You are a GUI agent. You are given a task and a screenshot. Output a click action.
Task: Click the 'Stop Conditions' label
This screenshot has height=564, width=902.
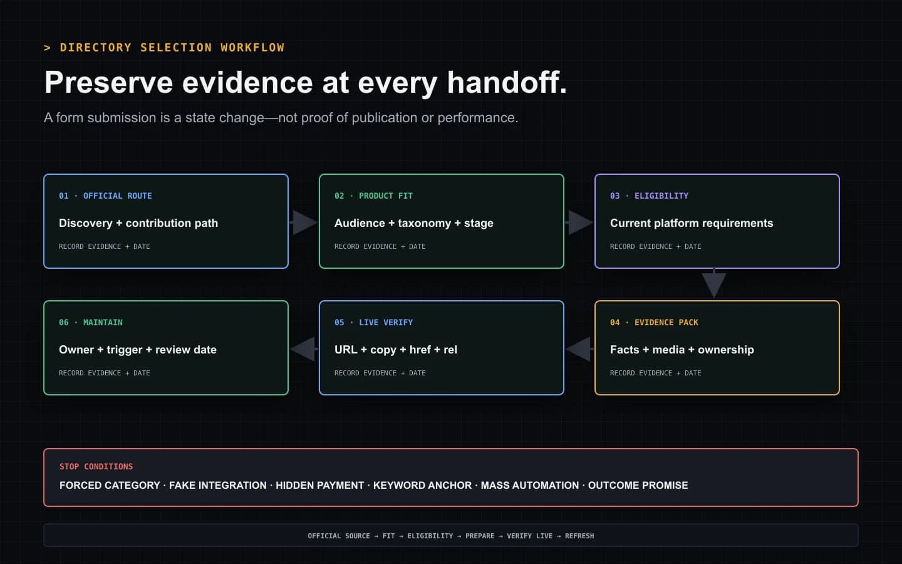tap(96, 466)
